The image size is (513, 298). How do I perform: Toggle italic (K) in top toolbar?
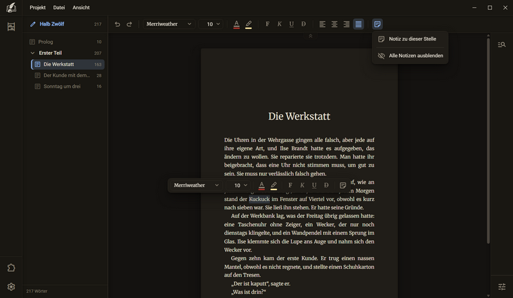(x=280, y=24)
